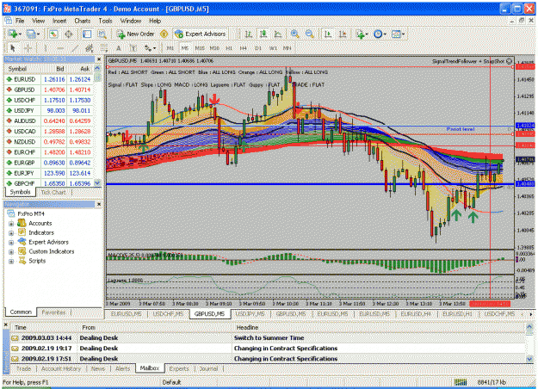Select the text label tool
Screen dimensions: 538x389
[133, 48]
